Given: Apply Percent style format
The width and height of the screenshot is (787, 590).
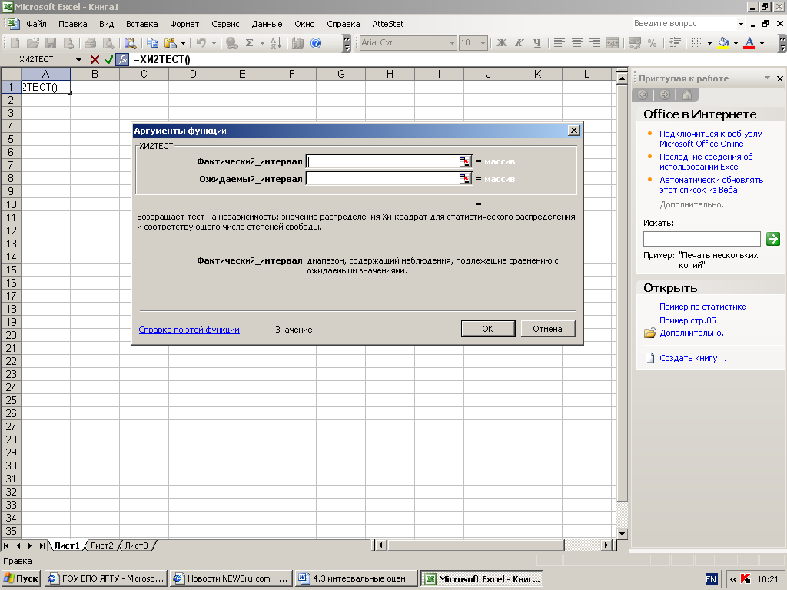Looking at the screenshot, I should 652,43.
